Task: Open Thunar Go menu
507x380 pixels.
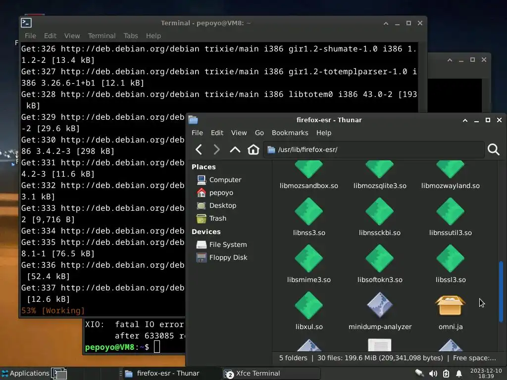Action: pos(259,133)
